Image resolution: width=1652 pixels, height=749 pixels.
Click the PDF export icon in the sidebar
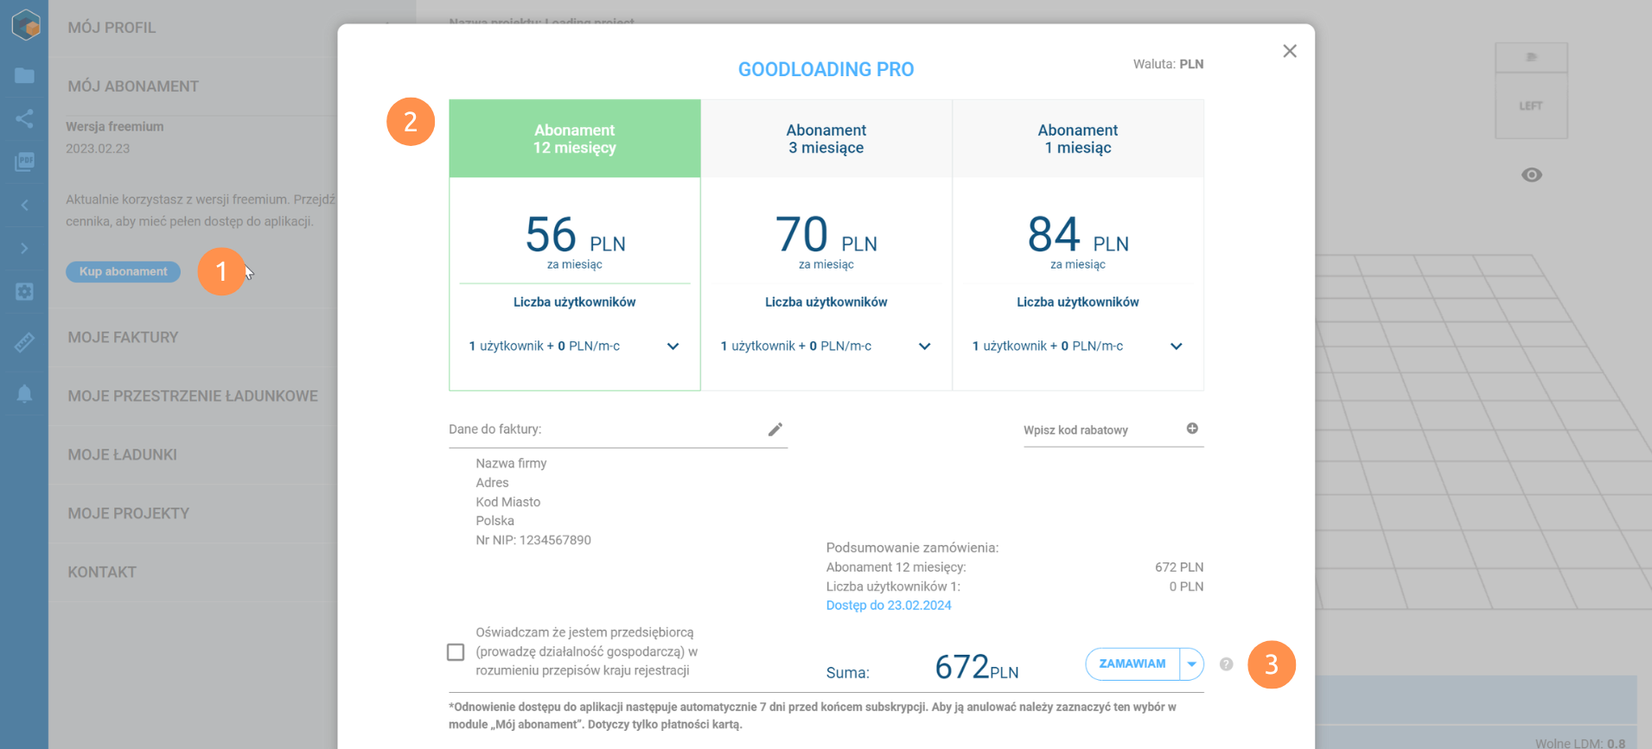(24, 162)
